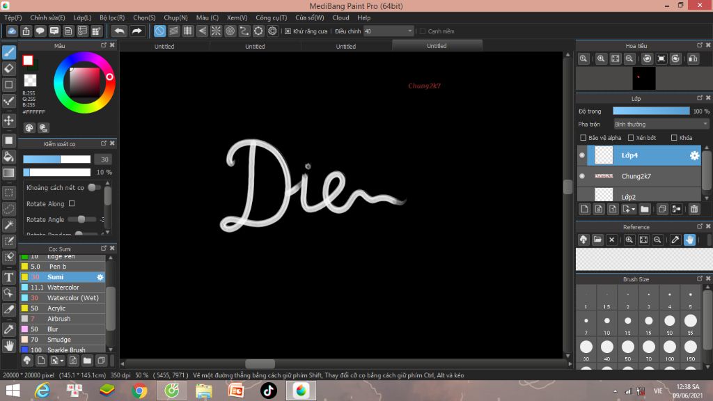Adjust the Độ trong opacity slider
Viewport: 713px width, 401px height.
tap(651, 111)
